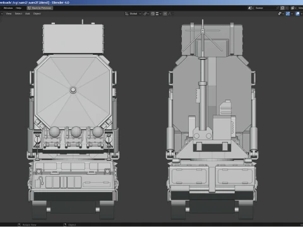This screenshot has height=227, width=303.
Task: Open the viewport Add menu
Action: pyautogui.click(x=27, y=14)
